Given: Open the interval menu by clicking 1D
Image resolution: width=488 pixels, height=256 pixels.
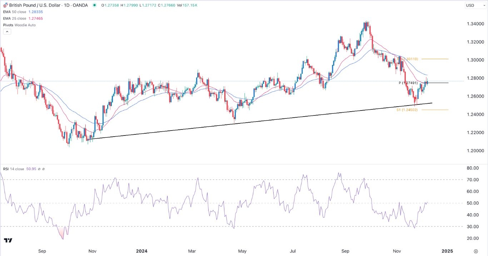Looking at the screenshot, I should pyautogui.click(x=67, y=5).
